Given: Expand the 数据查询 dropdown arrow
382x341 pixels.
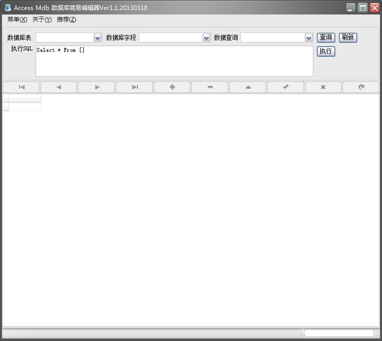Looking at the screenshot, I should click(x=309, y=38).
